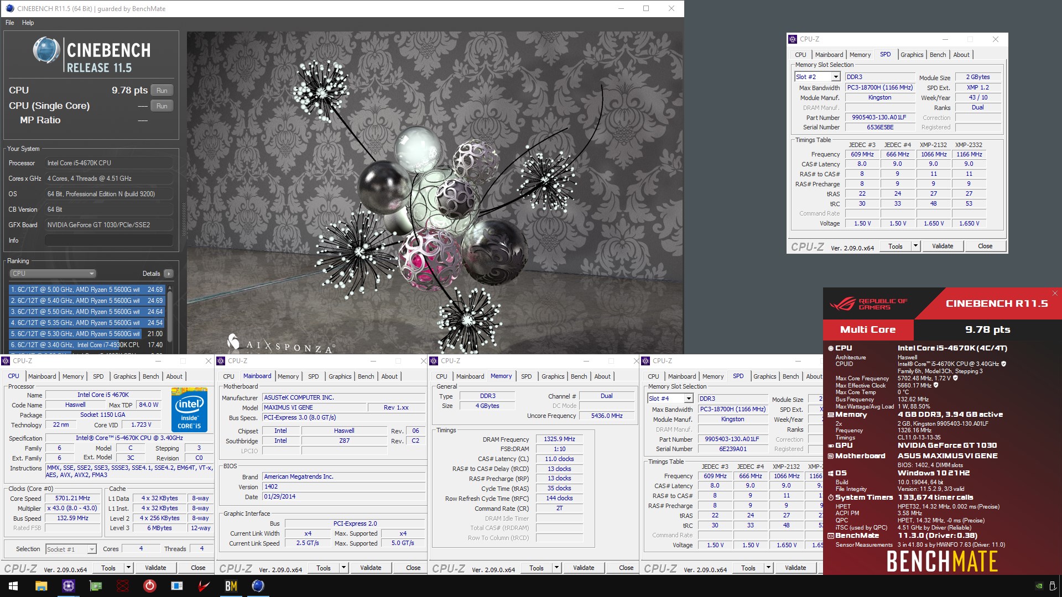Expand Tools arrow in CPU-Z Slot #2 window
The width and height of the screenshot is (1062, 597).
point(915,246)
